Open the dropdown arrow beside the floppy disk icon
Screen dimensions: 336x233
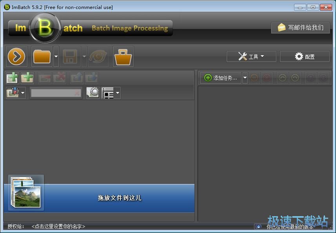coord(84,56)
